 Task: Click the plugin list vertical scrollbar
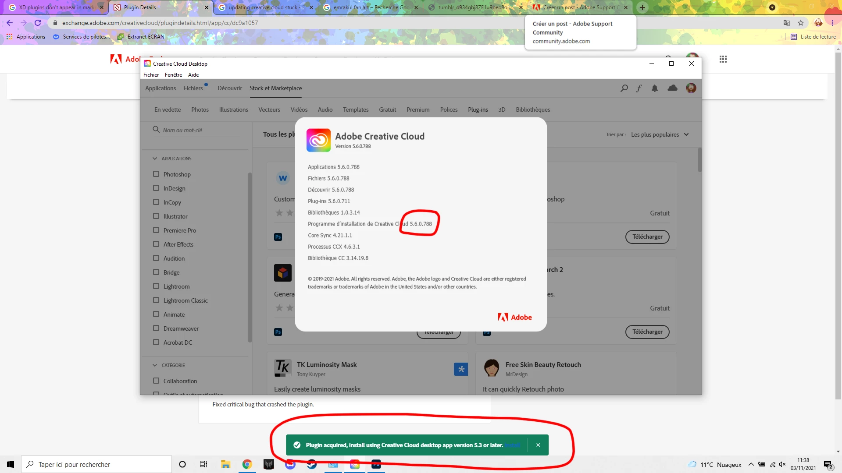699,160
